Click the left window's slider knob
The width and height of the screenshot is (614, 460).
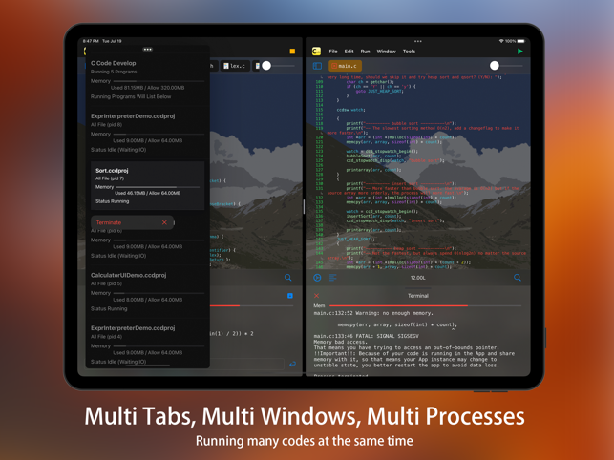pyautogui.click(x=266, y=66)
